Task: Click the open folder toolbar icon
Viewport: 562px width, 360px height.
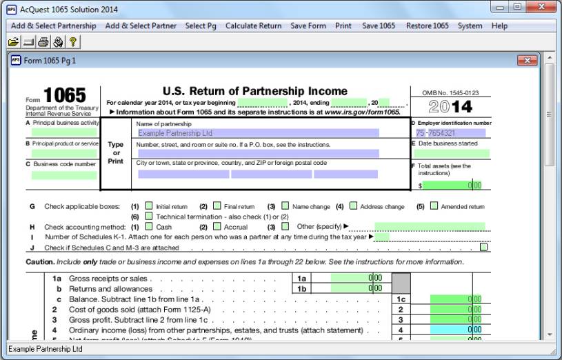Action: [x=14, y=42]
